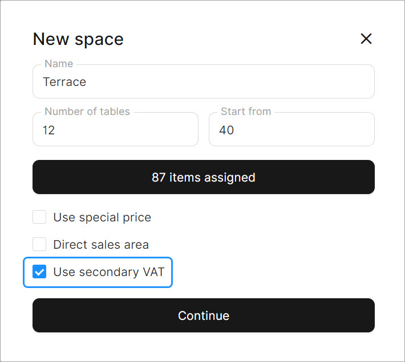The image size is (405, 362).
Task: Focus the Name input field
Action: (x=203, y=82)
